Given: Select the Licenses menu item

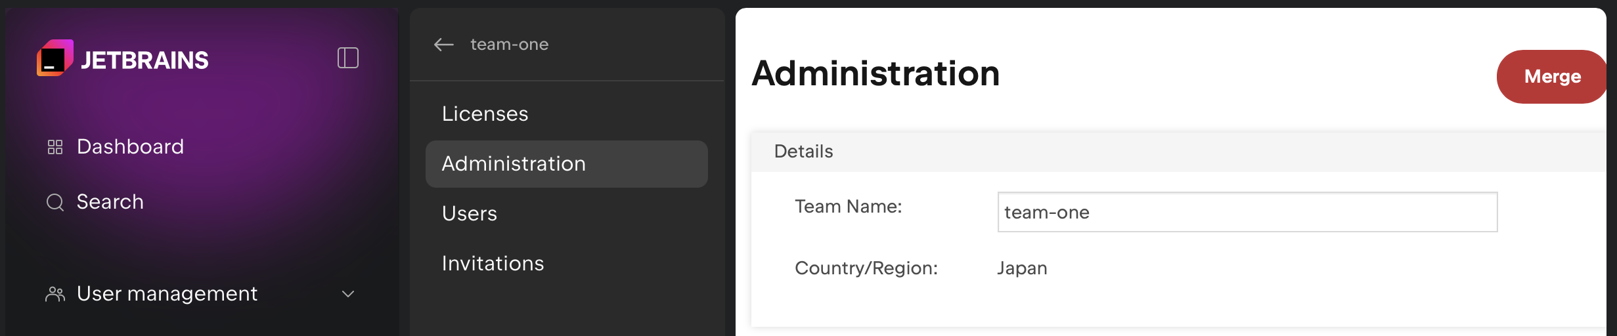Looking at the screenshot, I should (485, 114).
